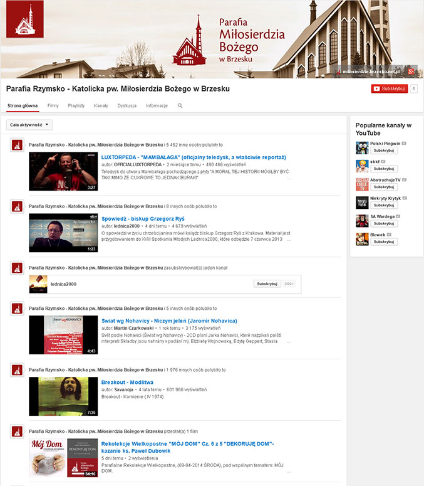Switch to the Kanały tab
Image resolution: width=424 pixels, height=486 pixels.
(x=101, y=106)
